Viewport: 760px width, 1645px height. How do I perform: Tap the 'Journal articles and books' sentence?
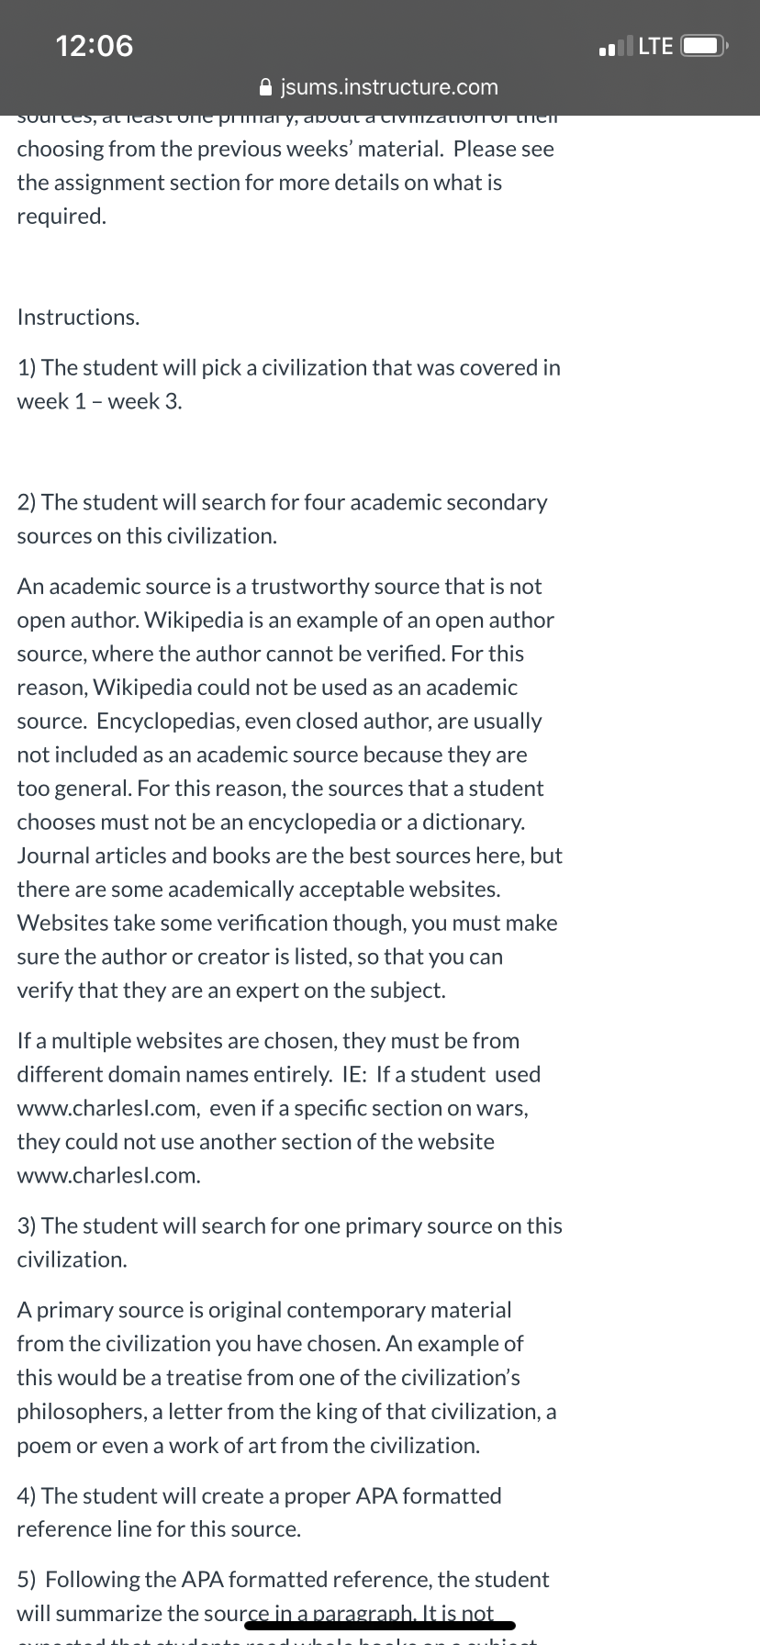coord(290,873)
